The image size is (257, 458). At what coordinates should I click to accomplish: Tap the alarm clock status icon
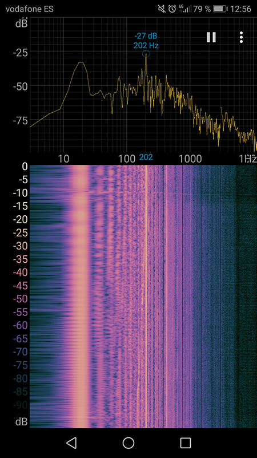[172, 9]
